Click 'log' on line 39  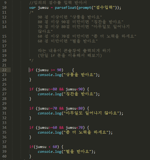pyautogui.click(x=58, y=152)
